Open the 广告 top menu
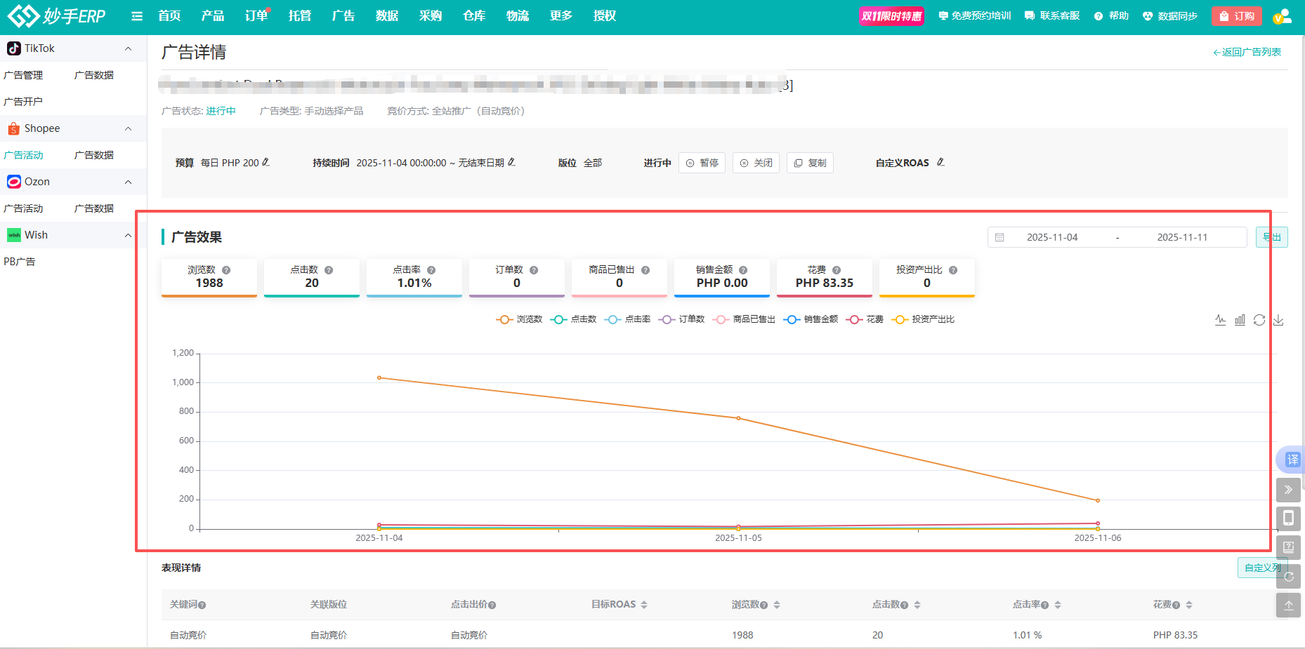 click(x=343, y=16)
